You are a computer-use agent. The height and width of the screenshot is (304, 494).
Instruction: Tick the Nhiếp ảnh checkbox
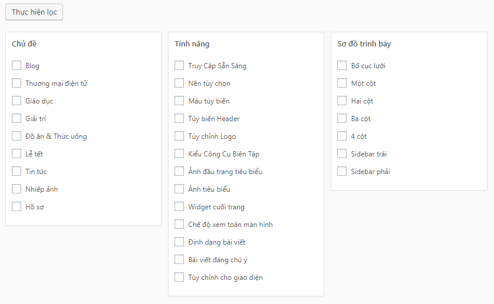pyautogui.click(x=17, y=189)
